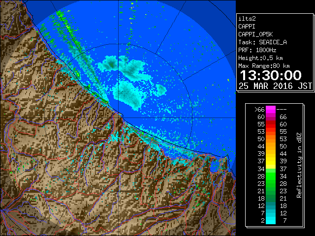The image size is (315, 236).
Task: Click the '>66' legend value
Action: click(x=259, y=110)
